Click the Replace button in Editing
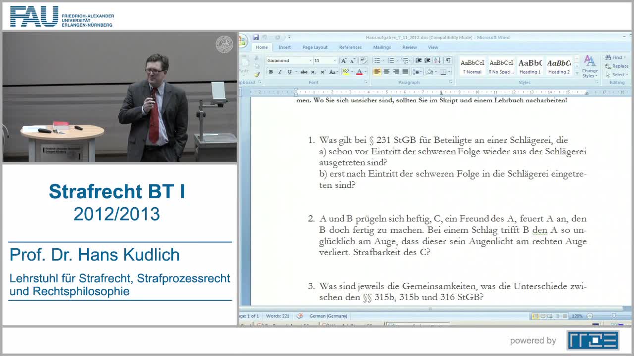Screen dimensions: 634x356 point(617,66)
